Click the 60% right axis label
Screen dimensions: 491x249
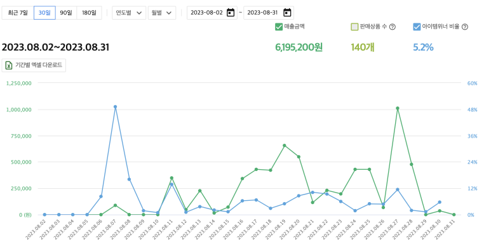pyautogui.click(x=472, y=84)
